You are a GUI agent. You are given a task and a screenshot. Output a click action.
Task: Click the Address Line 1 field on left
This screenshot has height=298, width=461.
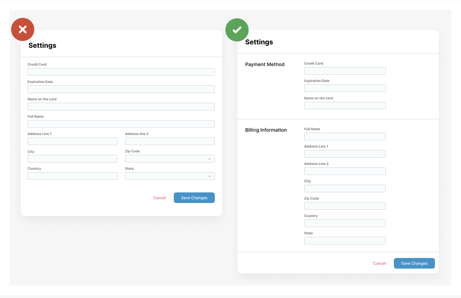tap(72, 141)
